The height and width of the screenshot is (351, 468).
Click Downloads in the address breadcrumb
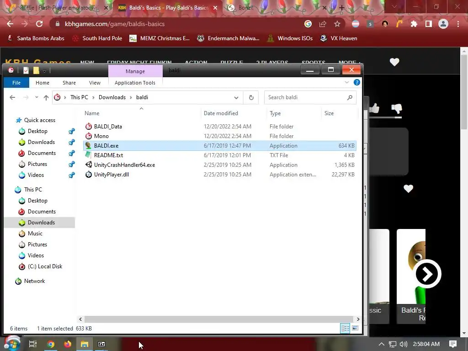point(112,97)
